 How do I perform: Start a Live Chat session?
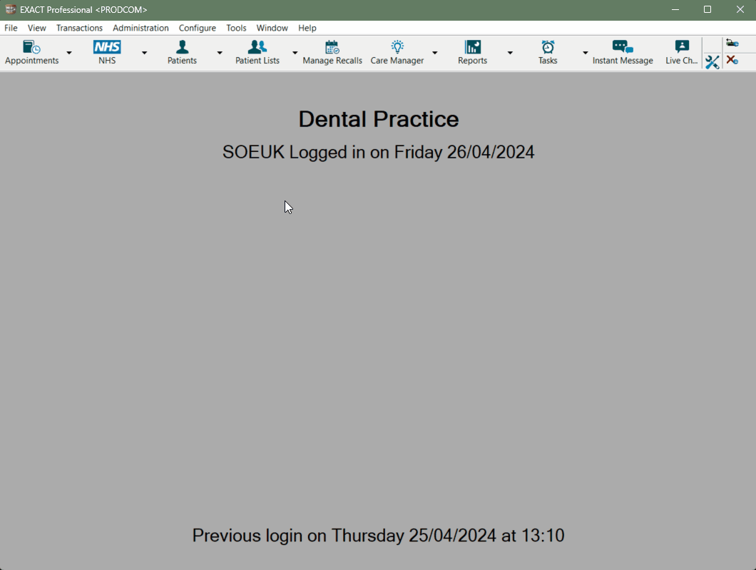point(680,51)
